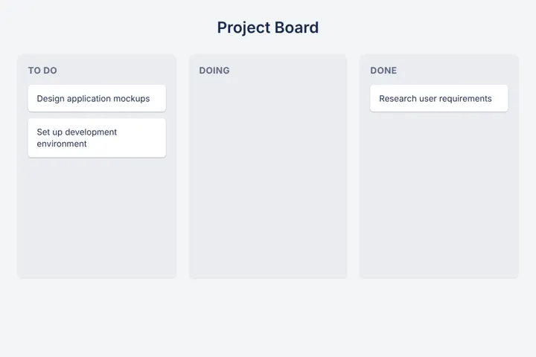Open the Research user requirements card
Image resolution: width=536 pixels, height=357 pixels.
click(439, 98)
